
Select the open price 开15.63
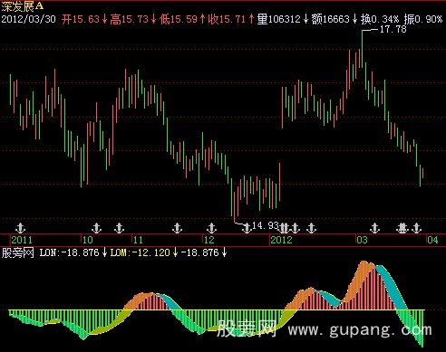click(81, 19)
